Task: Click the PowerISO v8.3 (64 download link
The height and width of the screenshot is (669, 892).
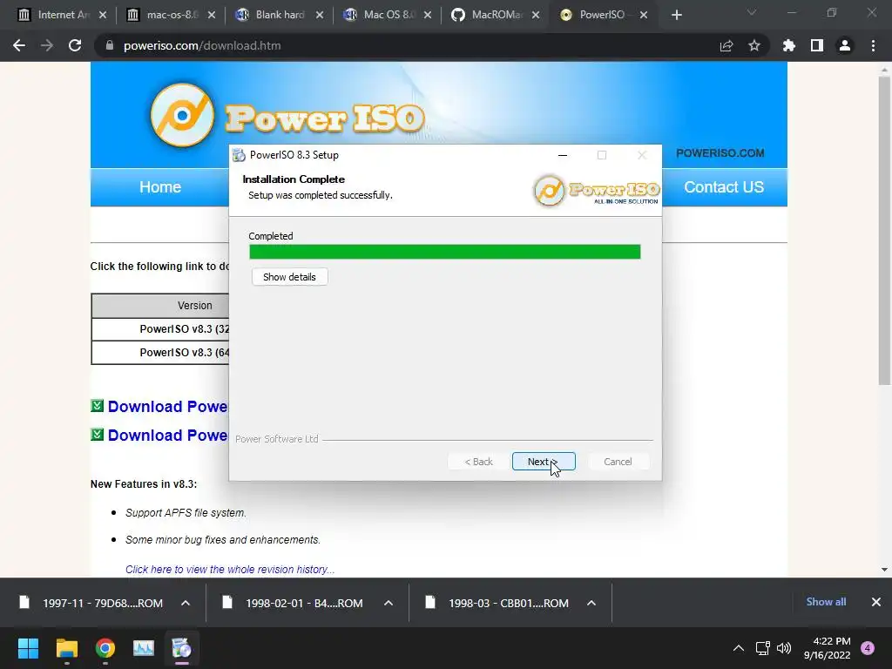Action: 185,353
